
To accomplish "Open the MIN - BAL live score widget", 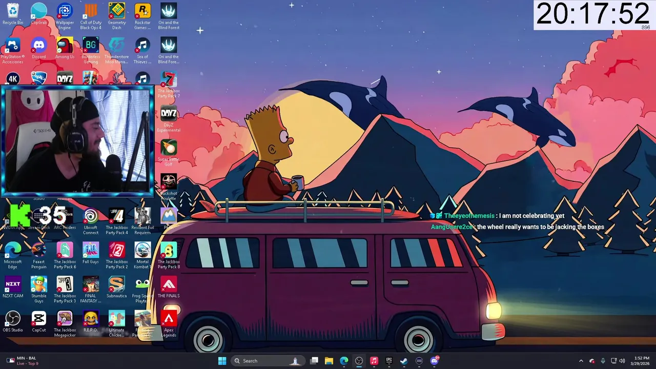I will pyautogui.click(x=23, y=361).
